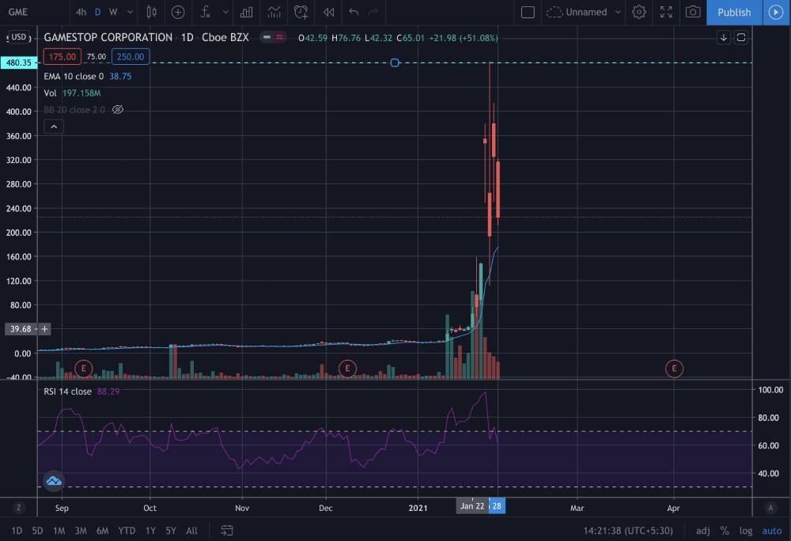This screenshot has height=541, width=791.
Task: Click the blue cloud logo icon
Action: 54,481
